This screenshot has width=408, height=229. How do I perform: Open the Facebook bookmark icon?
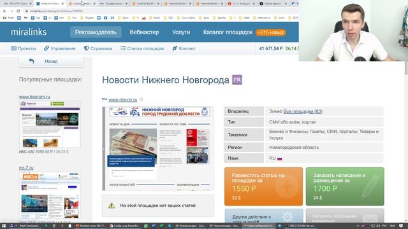(x=105, y=18)
